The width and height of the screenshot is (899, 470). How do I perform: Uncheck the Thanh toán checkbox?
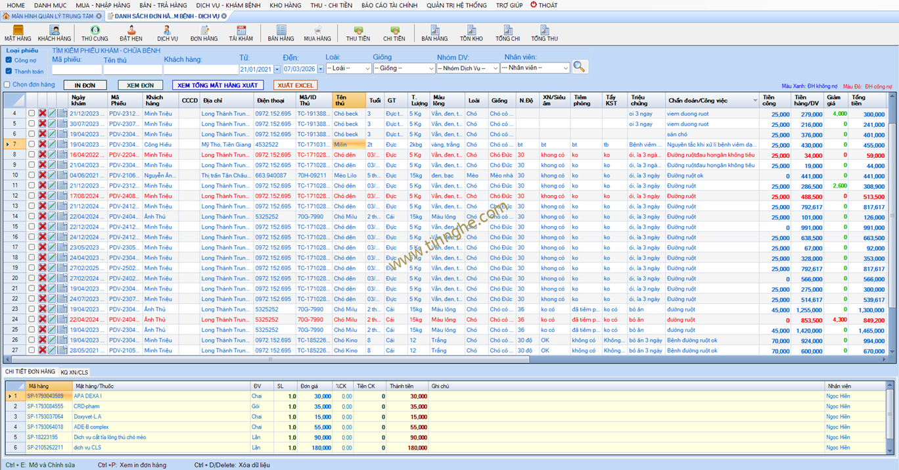point(9,71)
